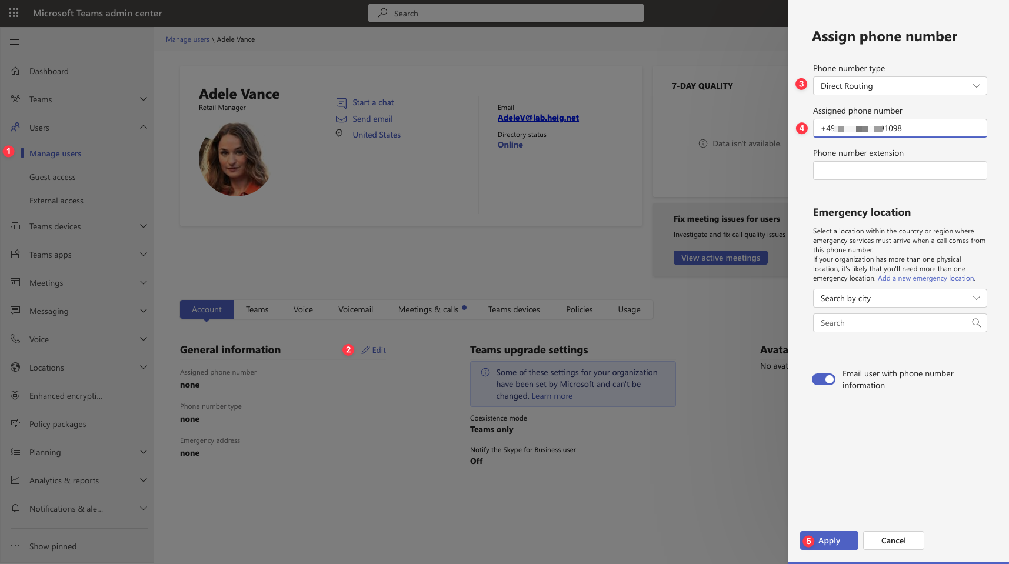
Task: Click the top Search box
Action: click(506, 13)
